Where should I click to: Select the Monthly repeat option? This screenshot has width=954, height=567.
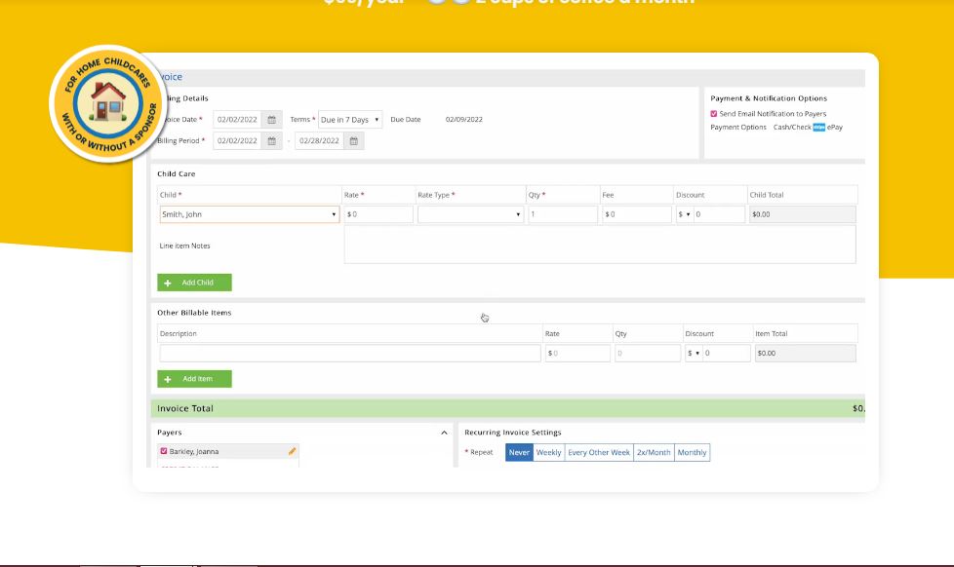[x=692, y=453]
